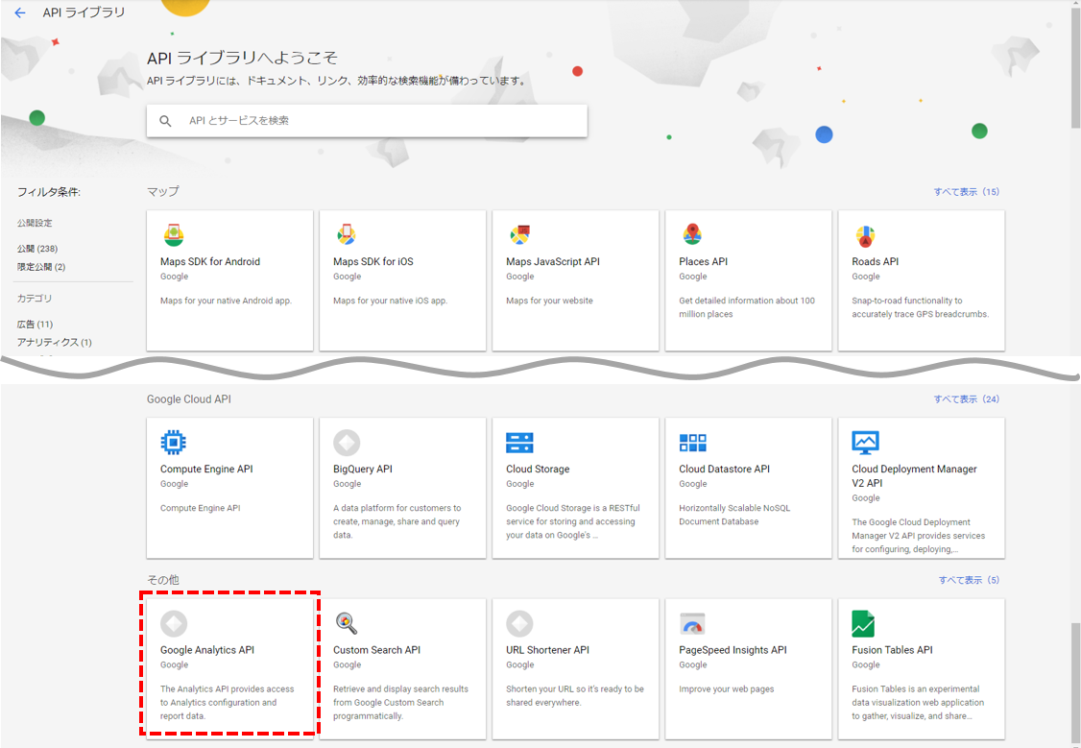This screenshot has height=748, width=1081.
Task: Filter by アナリティクス (1) category
Action: 55,342
